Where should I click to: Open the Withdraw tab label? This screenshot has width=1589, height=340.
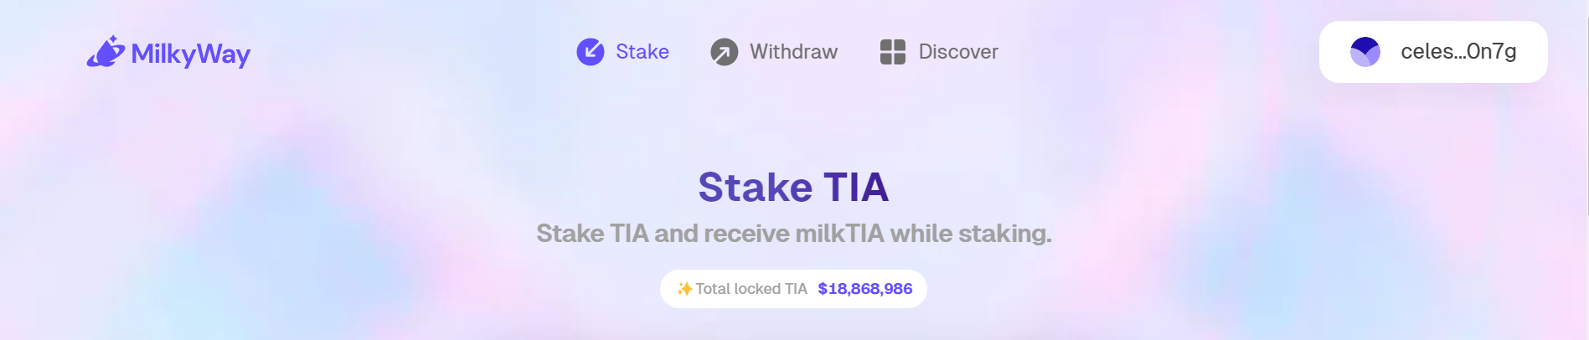click(793, 52)
